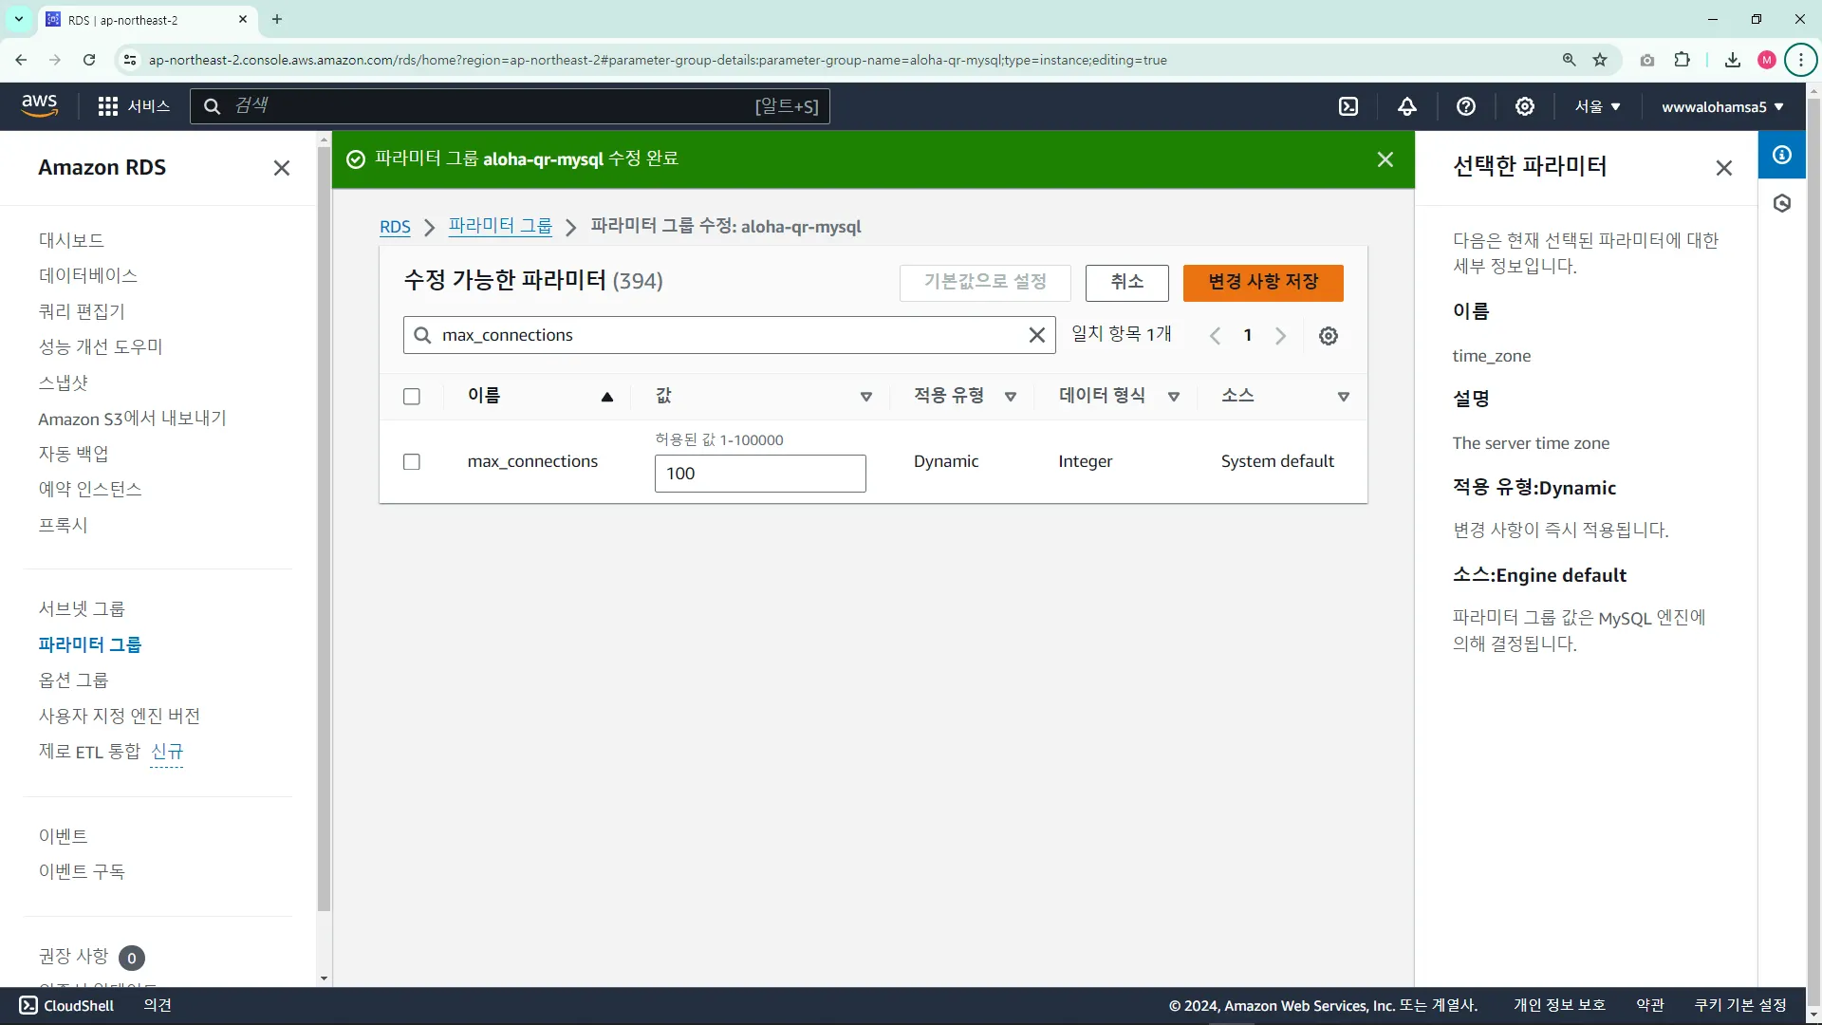The image size is (1822, 1025).
Task: Go to 스냅샷 in the sidebar
Action: click(x=64, y=382)
